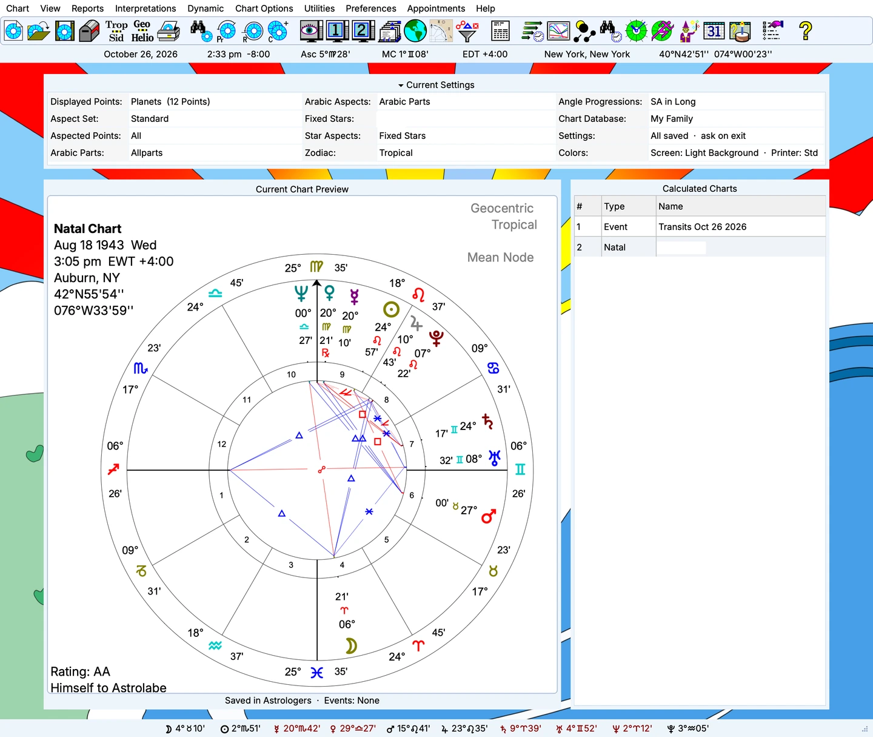Open the Preferences menu

371,8
